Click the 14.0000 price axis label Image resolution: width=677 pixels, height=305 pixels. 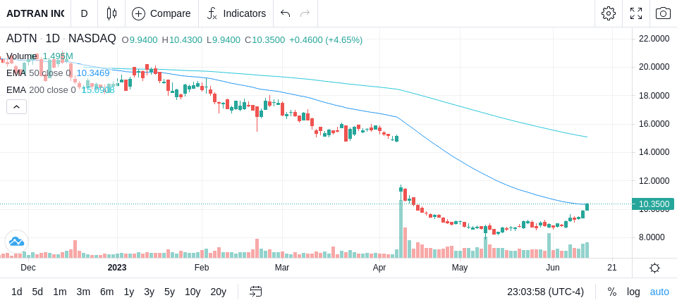pyautogui.click(x=654, y=152)
